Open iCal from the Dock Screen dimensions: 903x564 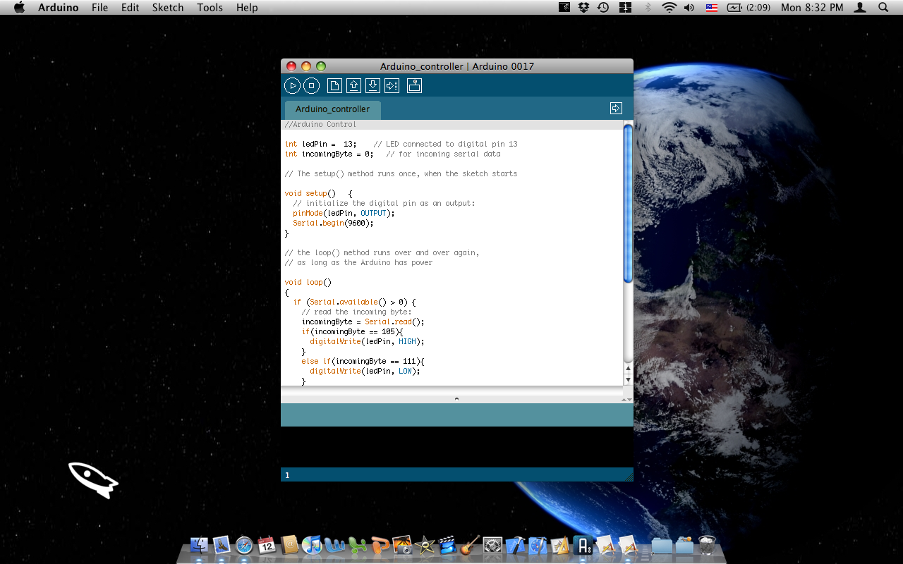267,545
